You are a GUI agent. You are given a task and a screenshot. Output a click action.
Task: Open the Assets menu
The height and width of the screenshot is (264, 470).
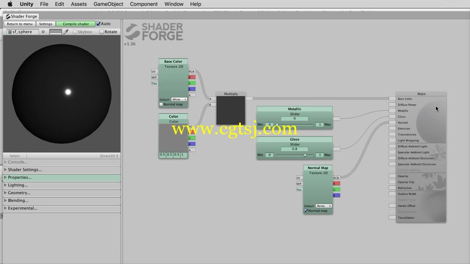point(79,4)
